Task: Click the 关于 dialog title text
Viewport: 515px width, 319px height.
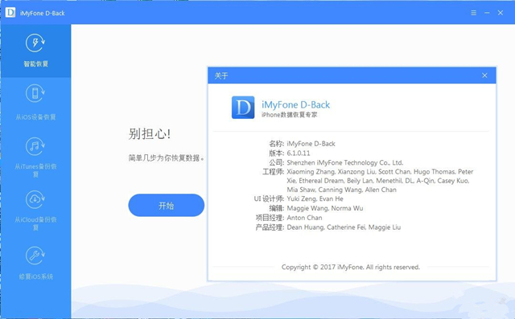Action: 221,76
